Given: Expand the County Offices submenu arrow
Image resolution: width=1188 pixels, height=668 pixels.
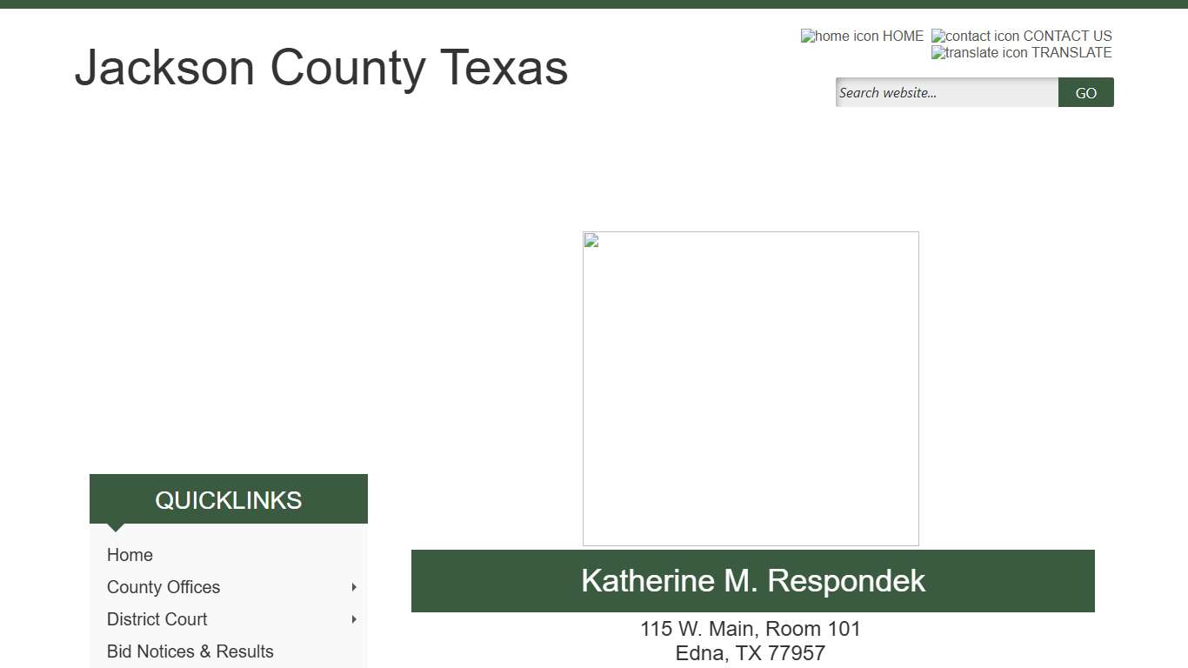Looking at the screenshot, I should coord(354,587).
